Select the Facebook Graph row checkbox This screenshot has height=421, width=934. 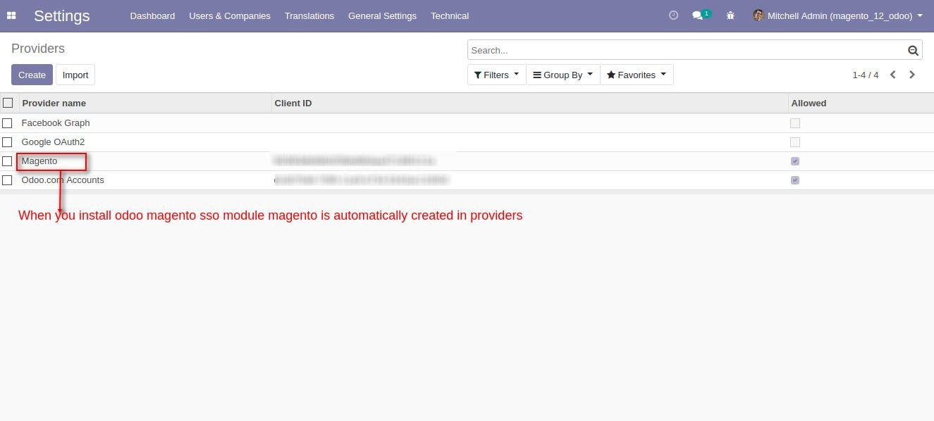coord(7,122)
